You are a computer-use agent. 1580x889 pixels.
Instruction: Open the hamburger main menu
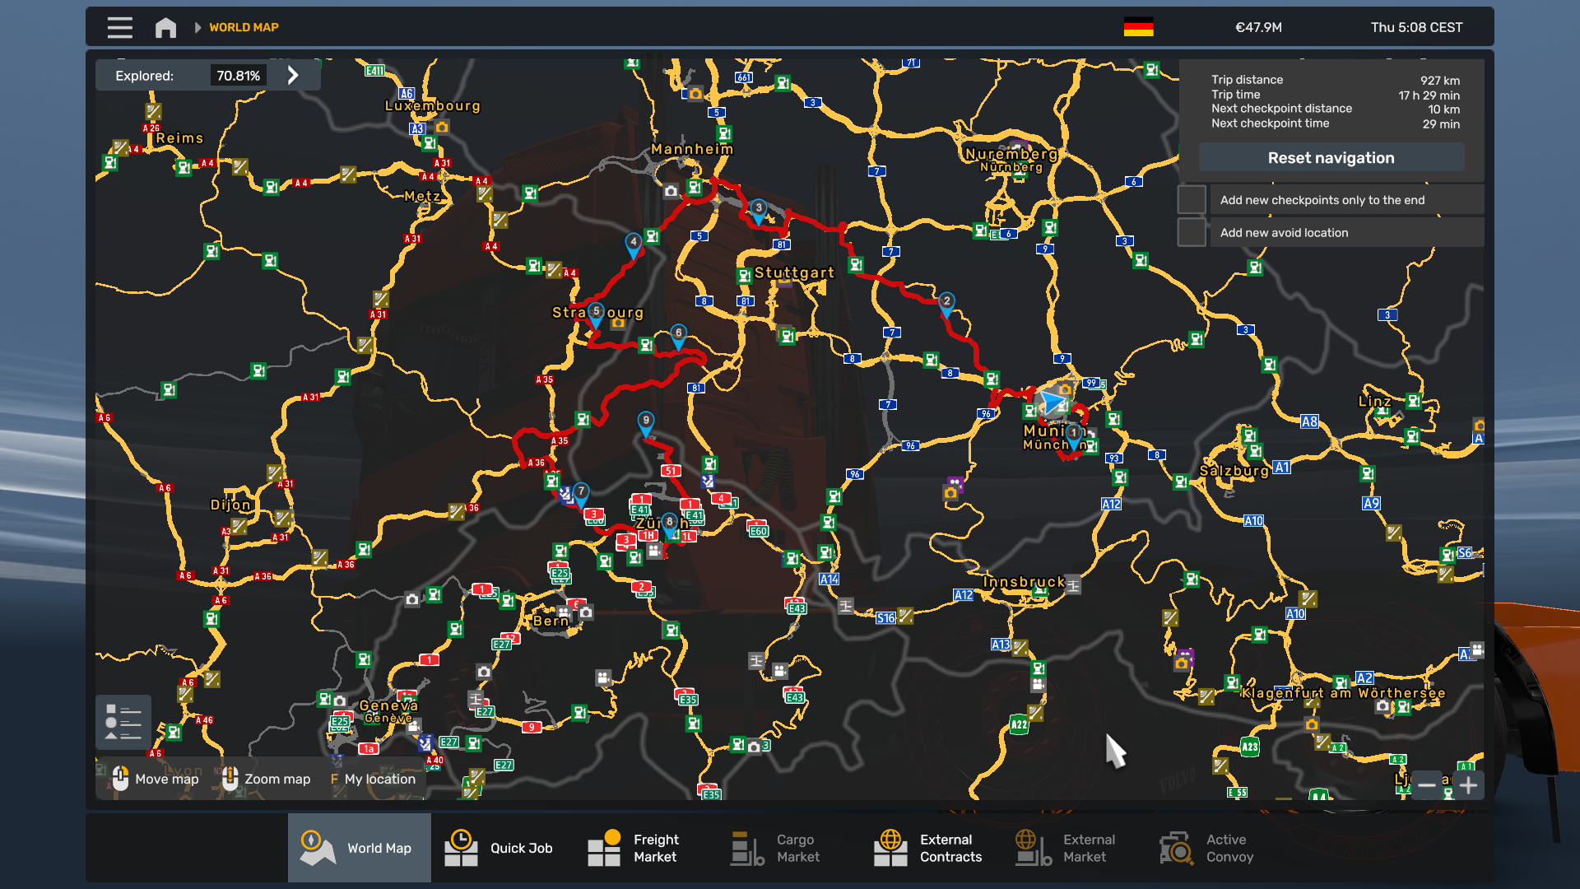tap(119, 27)
